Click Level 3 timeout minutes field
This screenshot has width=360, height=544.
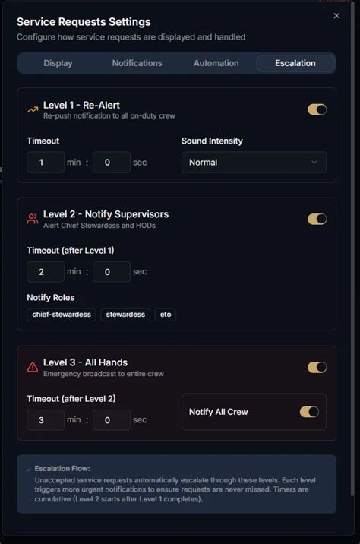46,420
